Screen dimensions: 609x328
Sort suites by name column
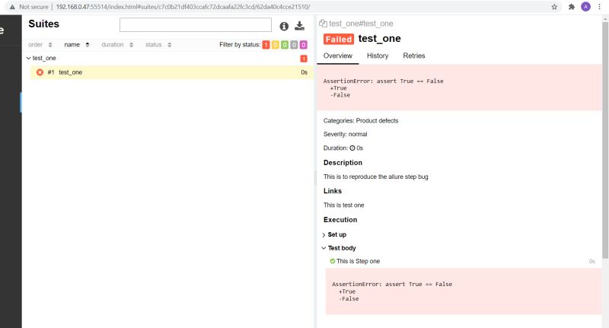(77, 45)
